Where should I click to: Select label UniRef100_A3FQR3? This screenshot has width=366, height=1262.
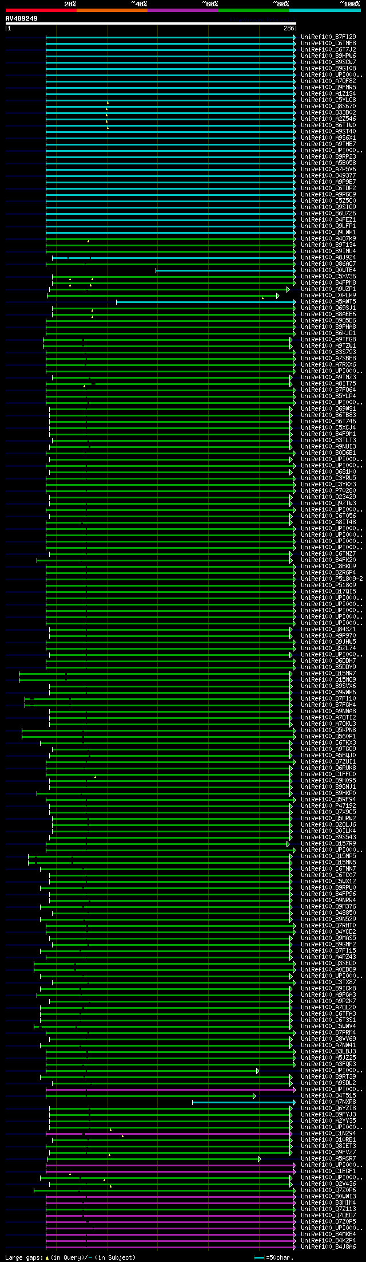[328, 1064]
